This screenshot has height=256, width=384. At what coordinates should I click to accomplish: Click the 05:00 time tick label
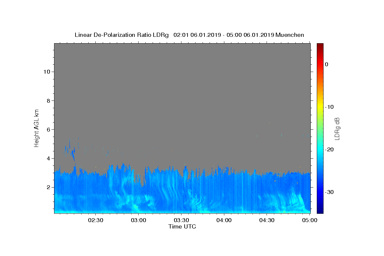pos(309,220)
